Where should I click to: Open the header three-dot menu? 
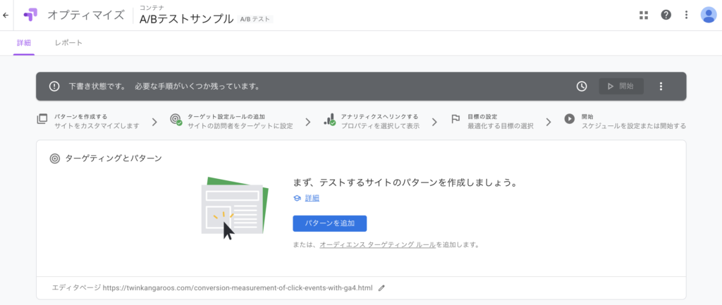click(x=687, y=15)
